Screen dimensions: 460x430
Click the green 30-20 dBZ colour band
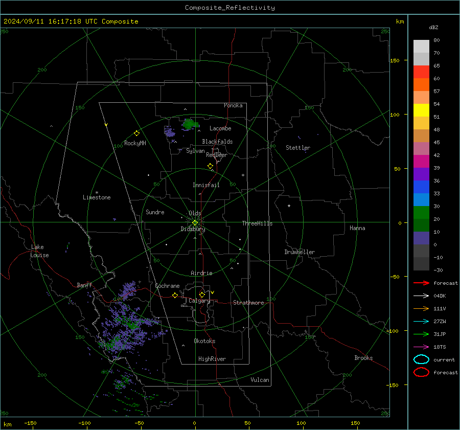421,213
